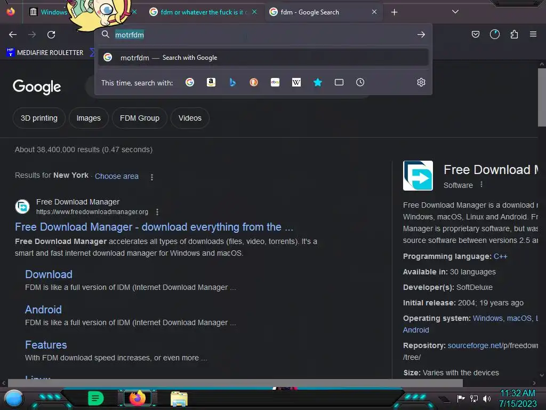
Task: Open File Explorer from taskbar
Action: tap(179, 398)
